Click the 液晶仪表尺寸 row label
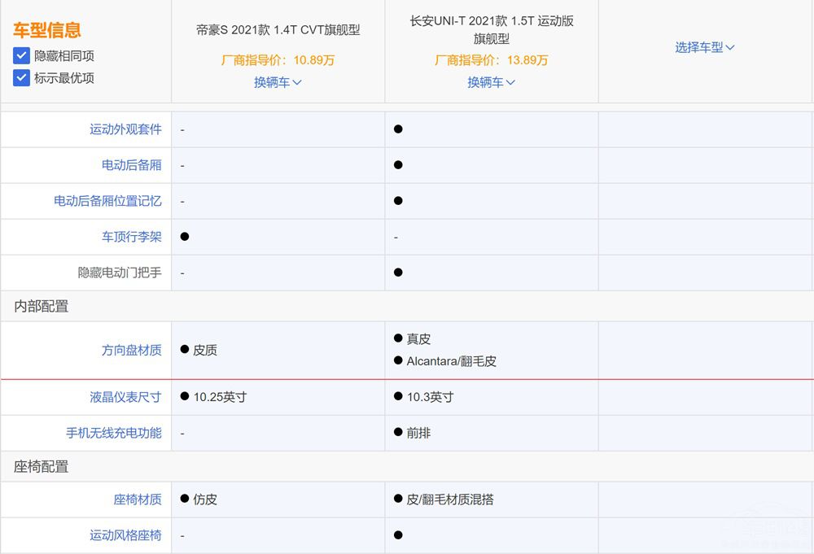This screenshot has width=814, height=554. [x=126, y=397]
